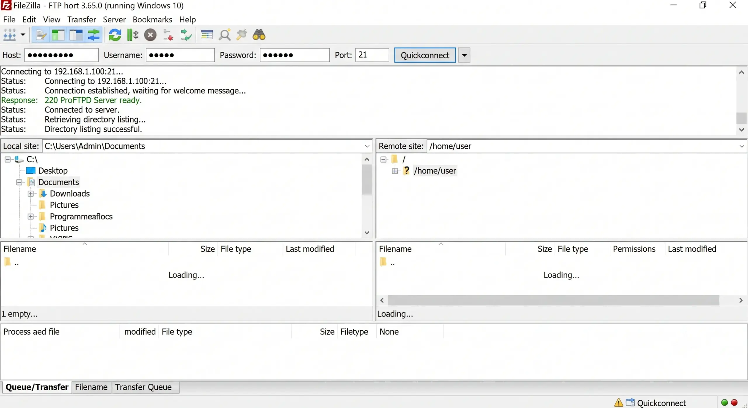Viewport: 748px width, 408px height.
Task: Select the Pictures folder with music icon
Action: click(64, 228)
